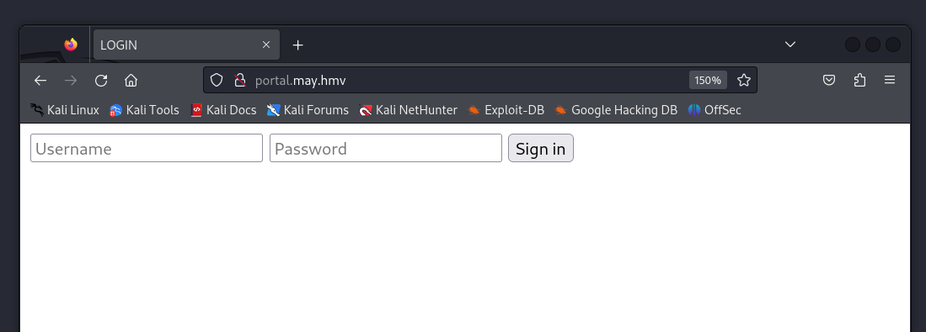
Task: Bookmark this page with the star
Action: 743,80
